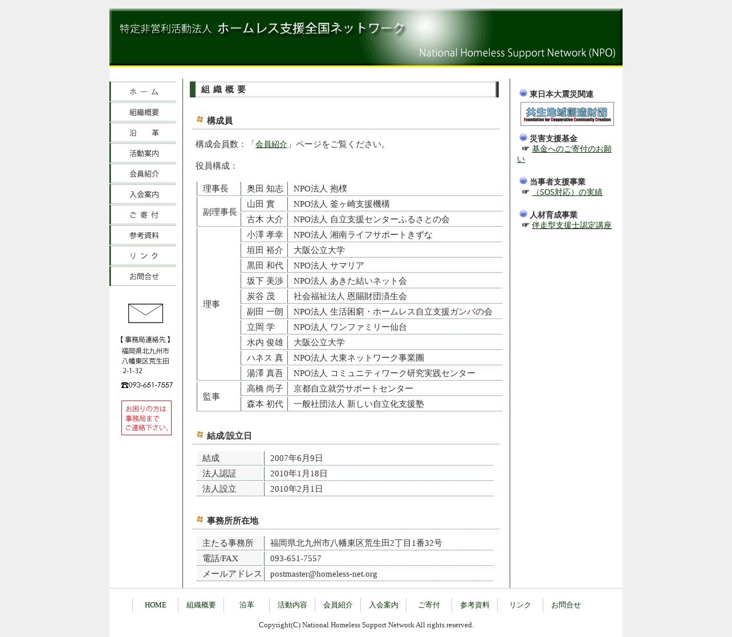The height and width of the screenshot is (637, 732).
Task: Click the red お困りの方は notice box
Action: 147,418
